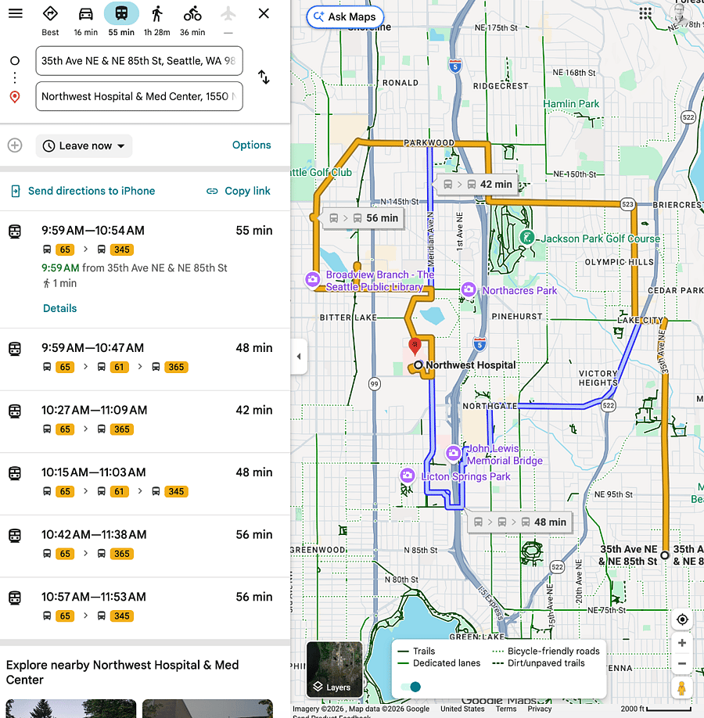The image size is (704, 718).
Task: Zoom in on the map
Action: [682, 643]
